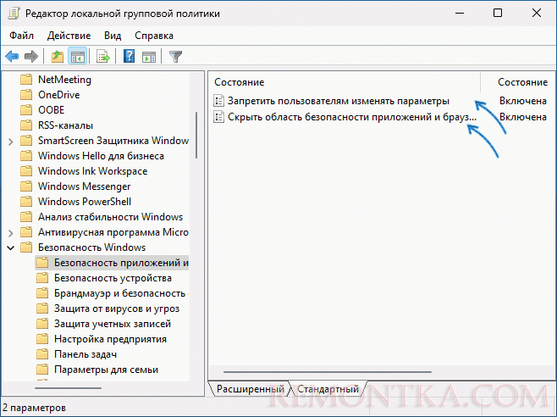557x417 pixels.
Task: Click Включена status of Запретить пользователям row
Action: (522, 101)
